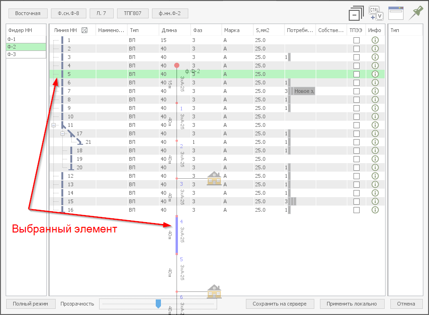429x315 pixels.
Task: Click Применить локально button
Action: point(352,304)
